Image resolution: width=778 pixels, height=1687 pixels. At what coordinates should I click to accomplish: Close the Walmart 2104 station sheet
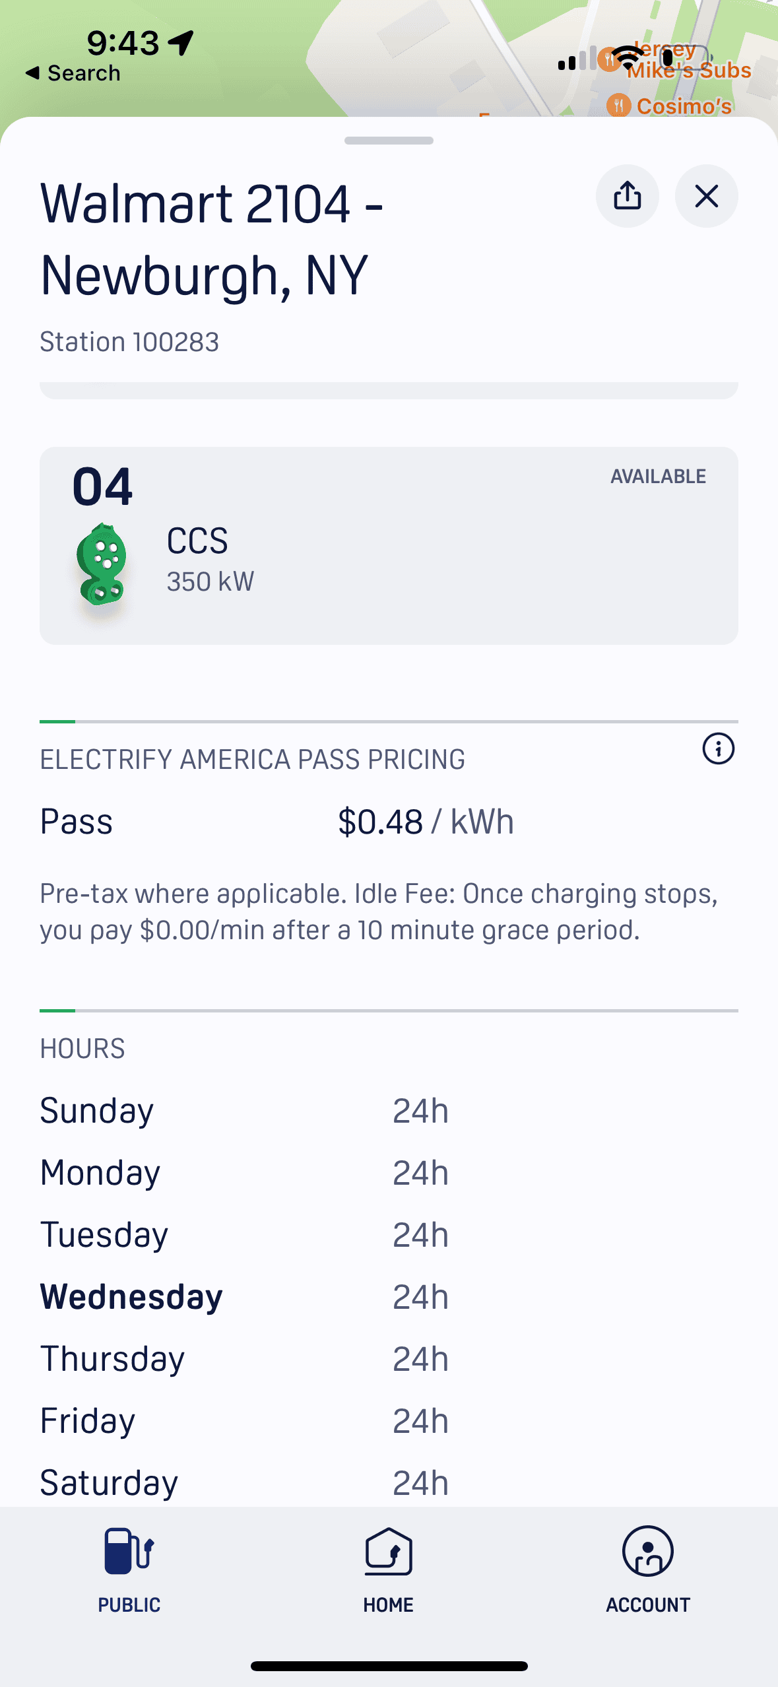pos(706,196)
